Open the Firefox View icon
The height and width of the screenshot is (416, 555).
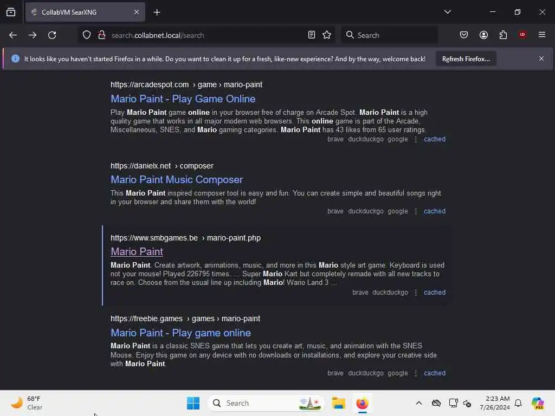[x=11, y=12]
